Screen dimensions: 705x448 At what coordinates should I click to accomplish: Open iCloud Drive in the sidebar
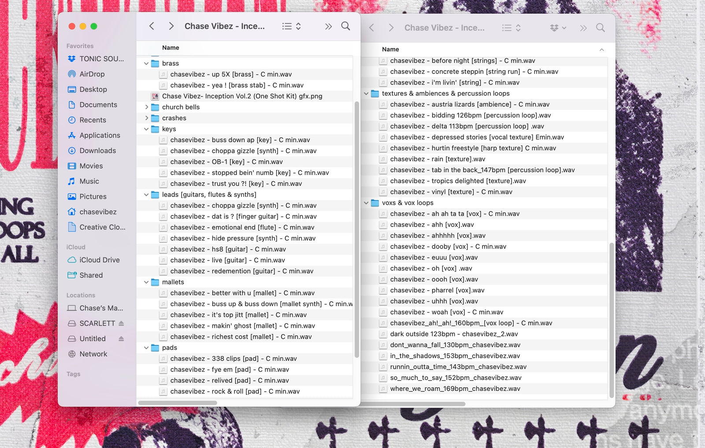pyautogui.click(x=93, y=260)
